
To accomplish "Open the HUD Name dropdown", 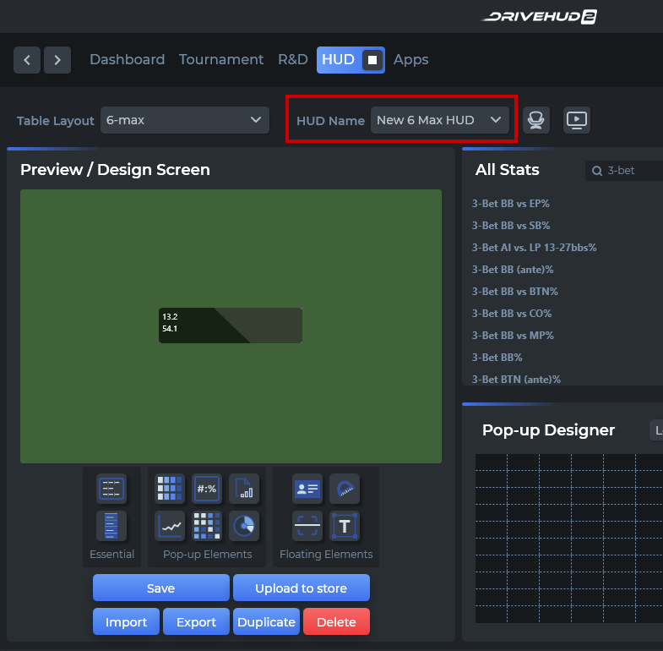I will 440,120.
